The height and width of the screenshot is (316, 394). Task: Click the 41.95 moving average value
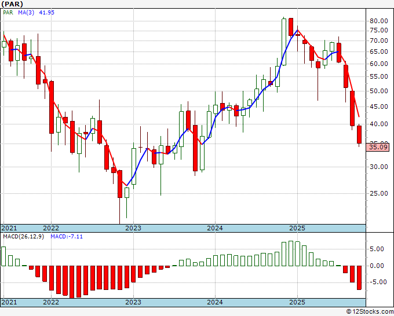point(46,13)
